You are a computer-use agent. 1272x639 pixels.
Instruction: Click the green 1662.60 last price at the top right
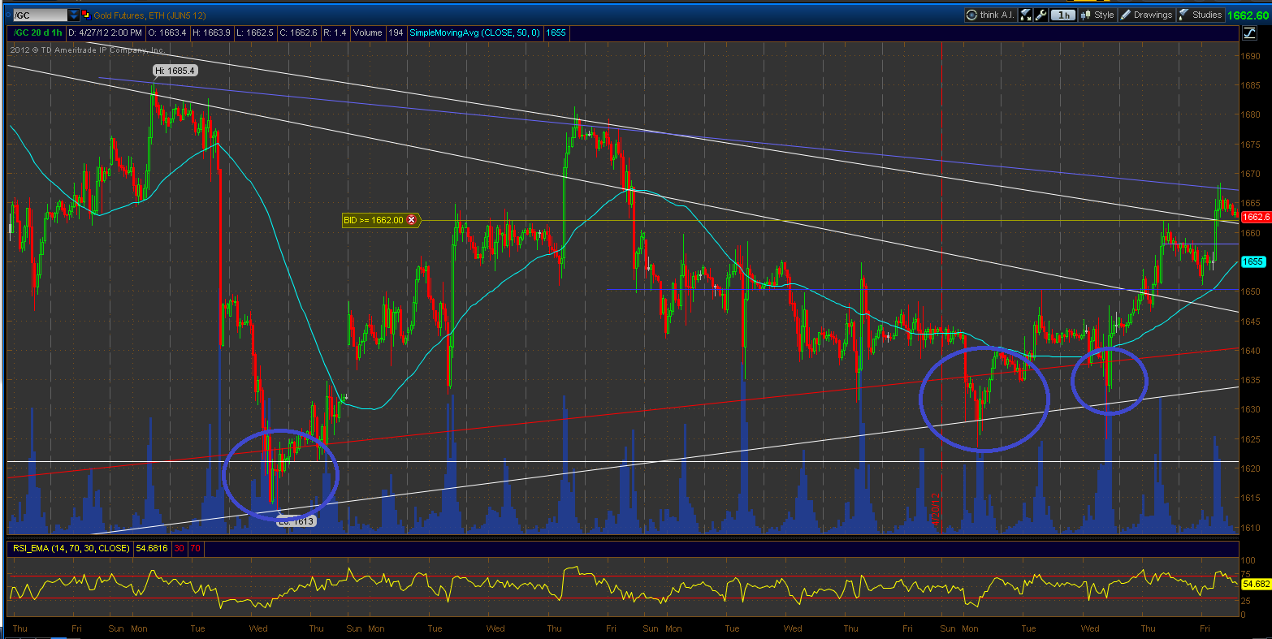click(x=1248, y=15)
